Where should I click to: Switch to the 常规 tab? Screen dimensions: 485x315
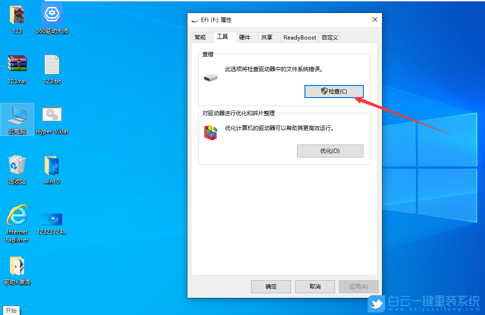[201, 37]
